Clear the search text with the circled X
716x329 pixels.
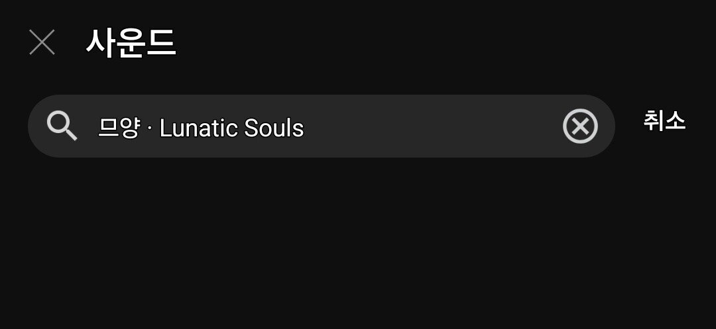pos(580,126)
